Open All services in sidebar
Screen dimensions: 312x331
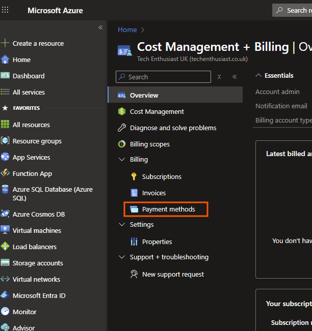(29, 92)
